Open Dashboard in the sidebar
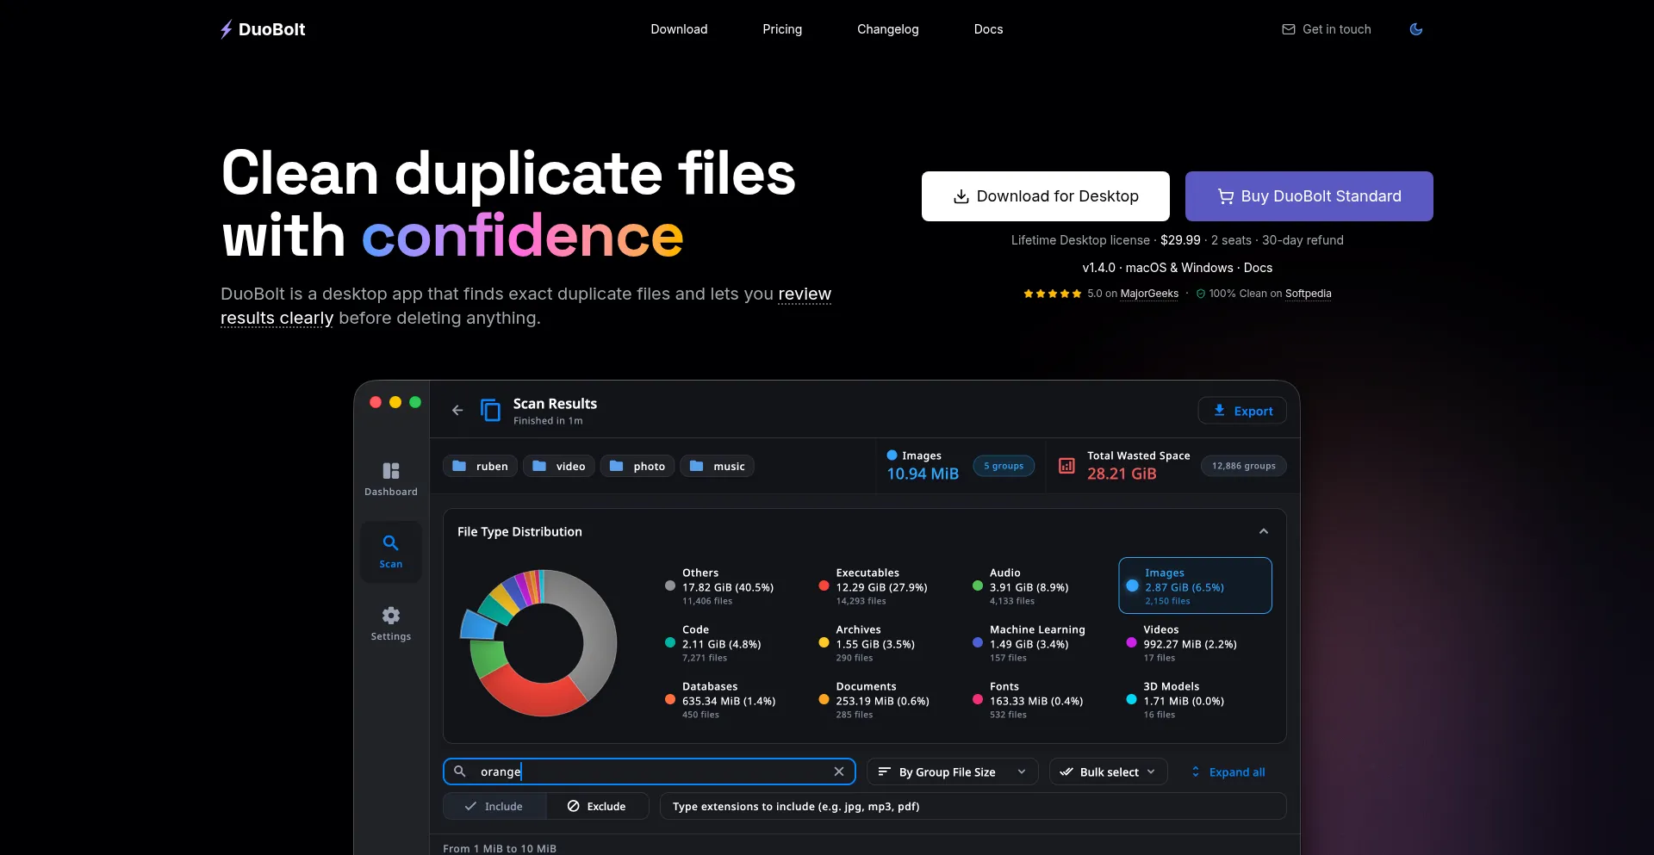This screenshot has width=1654, height=855. pyautogui.click(x=391, y=479)
